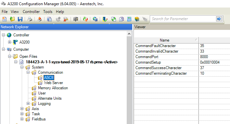Click the gray arrow cursor toolbar icon
The height and width of the screenshot is (124, 230).
pos(145,19)
